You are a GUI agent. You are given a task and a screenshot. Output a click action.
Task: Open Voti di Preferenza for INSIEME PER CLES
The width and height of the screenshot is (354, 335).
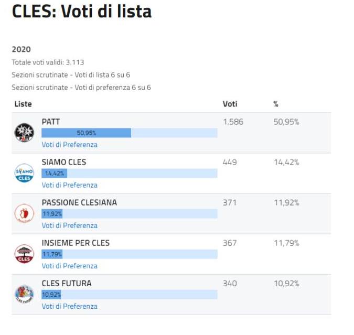[69, 266]
